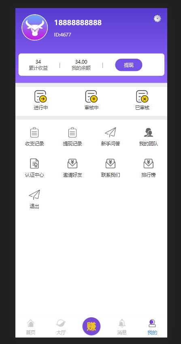This screenshot has width=181, height=344.
Task: Switch to the 大厅 hall tab
Action: [x=61, y=327]
